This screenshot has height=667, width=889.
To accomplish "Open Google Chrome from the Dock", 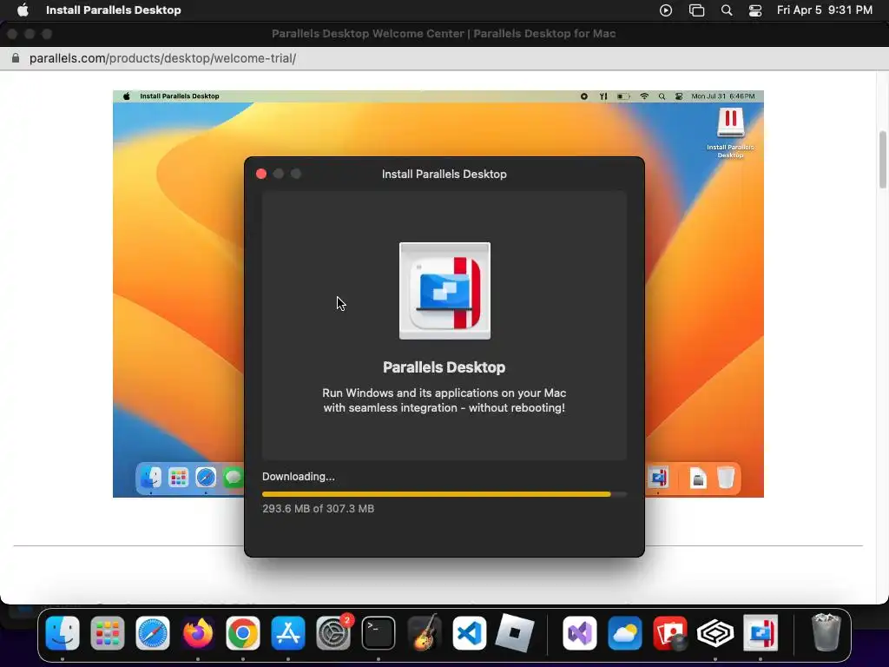I will coord(243,633).
